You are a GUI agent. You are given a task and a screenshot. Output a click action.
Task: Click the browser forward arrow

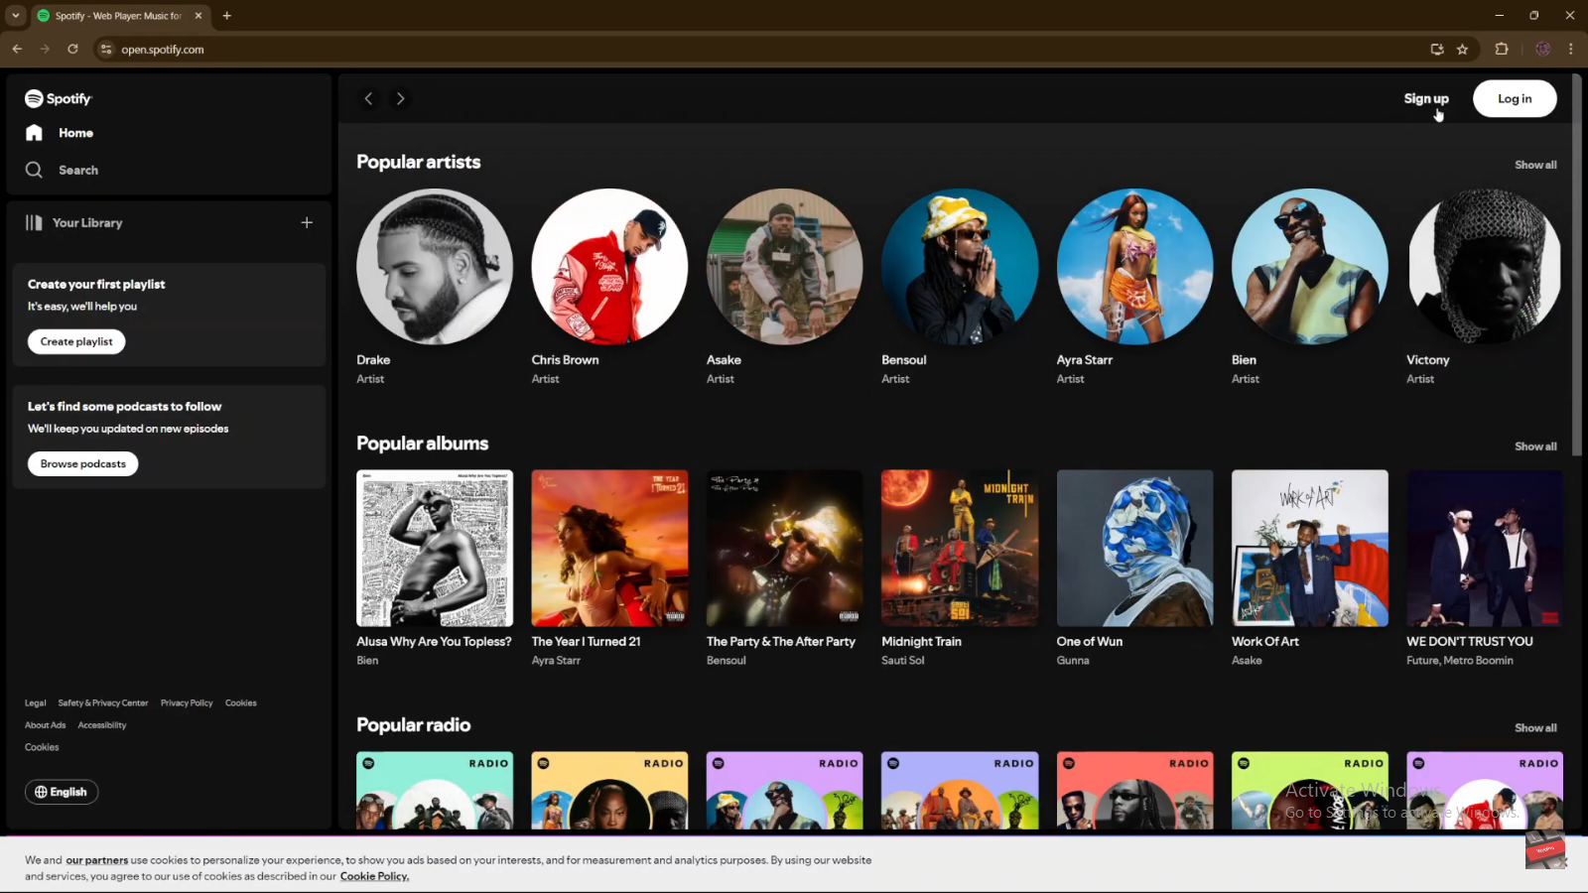(x=45, y=49)
